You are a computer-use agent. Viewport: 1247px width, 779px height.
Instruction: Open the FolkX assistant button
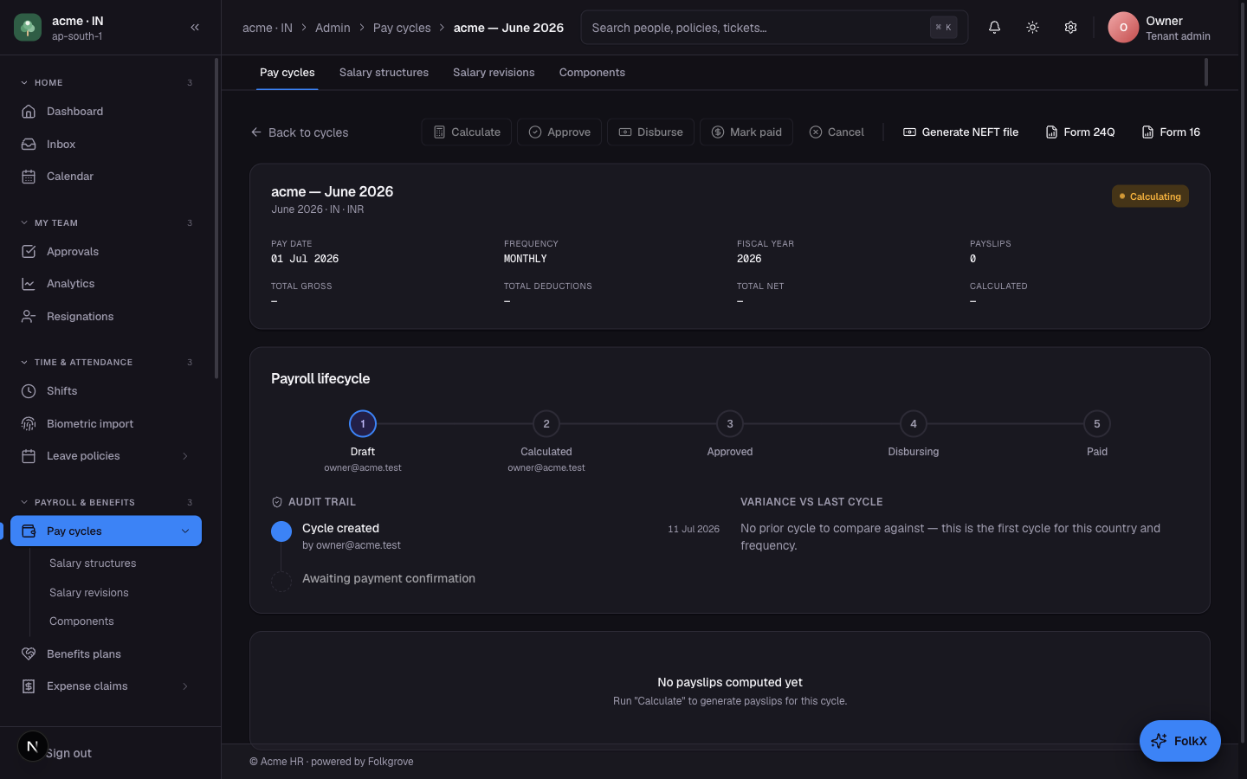coord(1179,741)
